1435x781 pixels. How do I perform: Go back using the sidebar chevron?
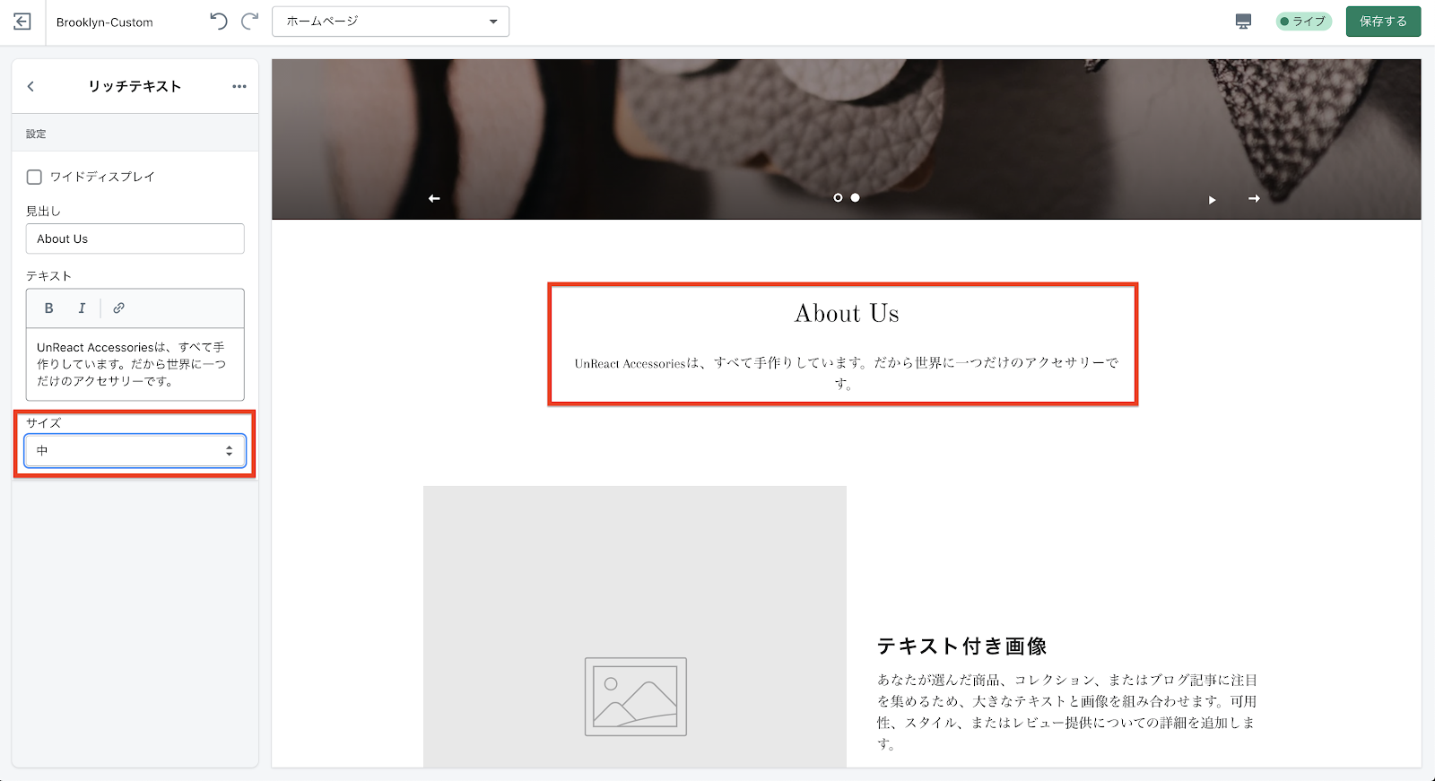coord(30,86)
